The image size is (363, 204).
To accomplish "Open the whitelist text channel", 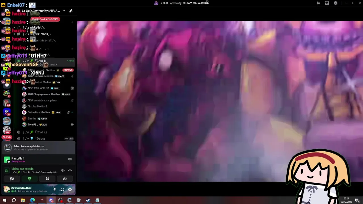I will [x=45, y=27].
